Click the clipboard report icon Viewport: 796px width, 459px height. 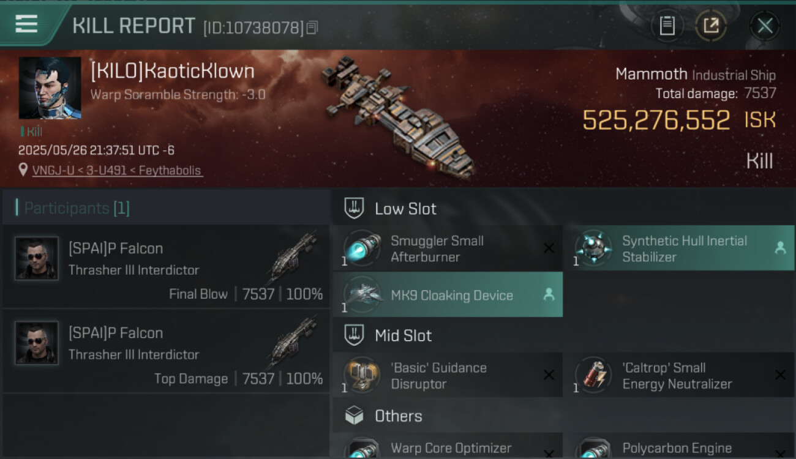667,26
